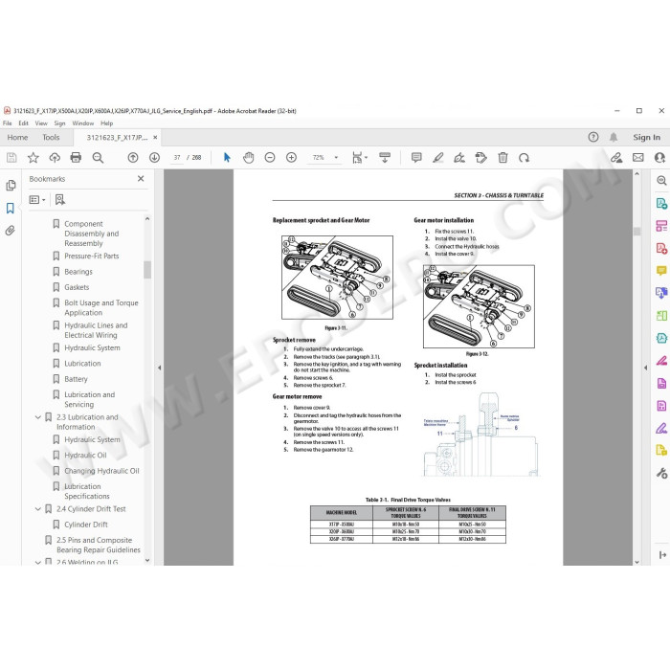Open the zoom percentage dropdown

pos(336,158)
